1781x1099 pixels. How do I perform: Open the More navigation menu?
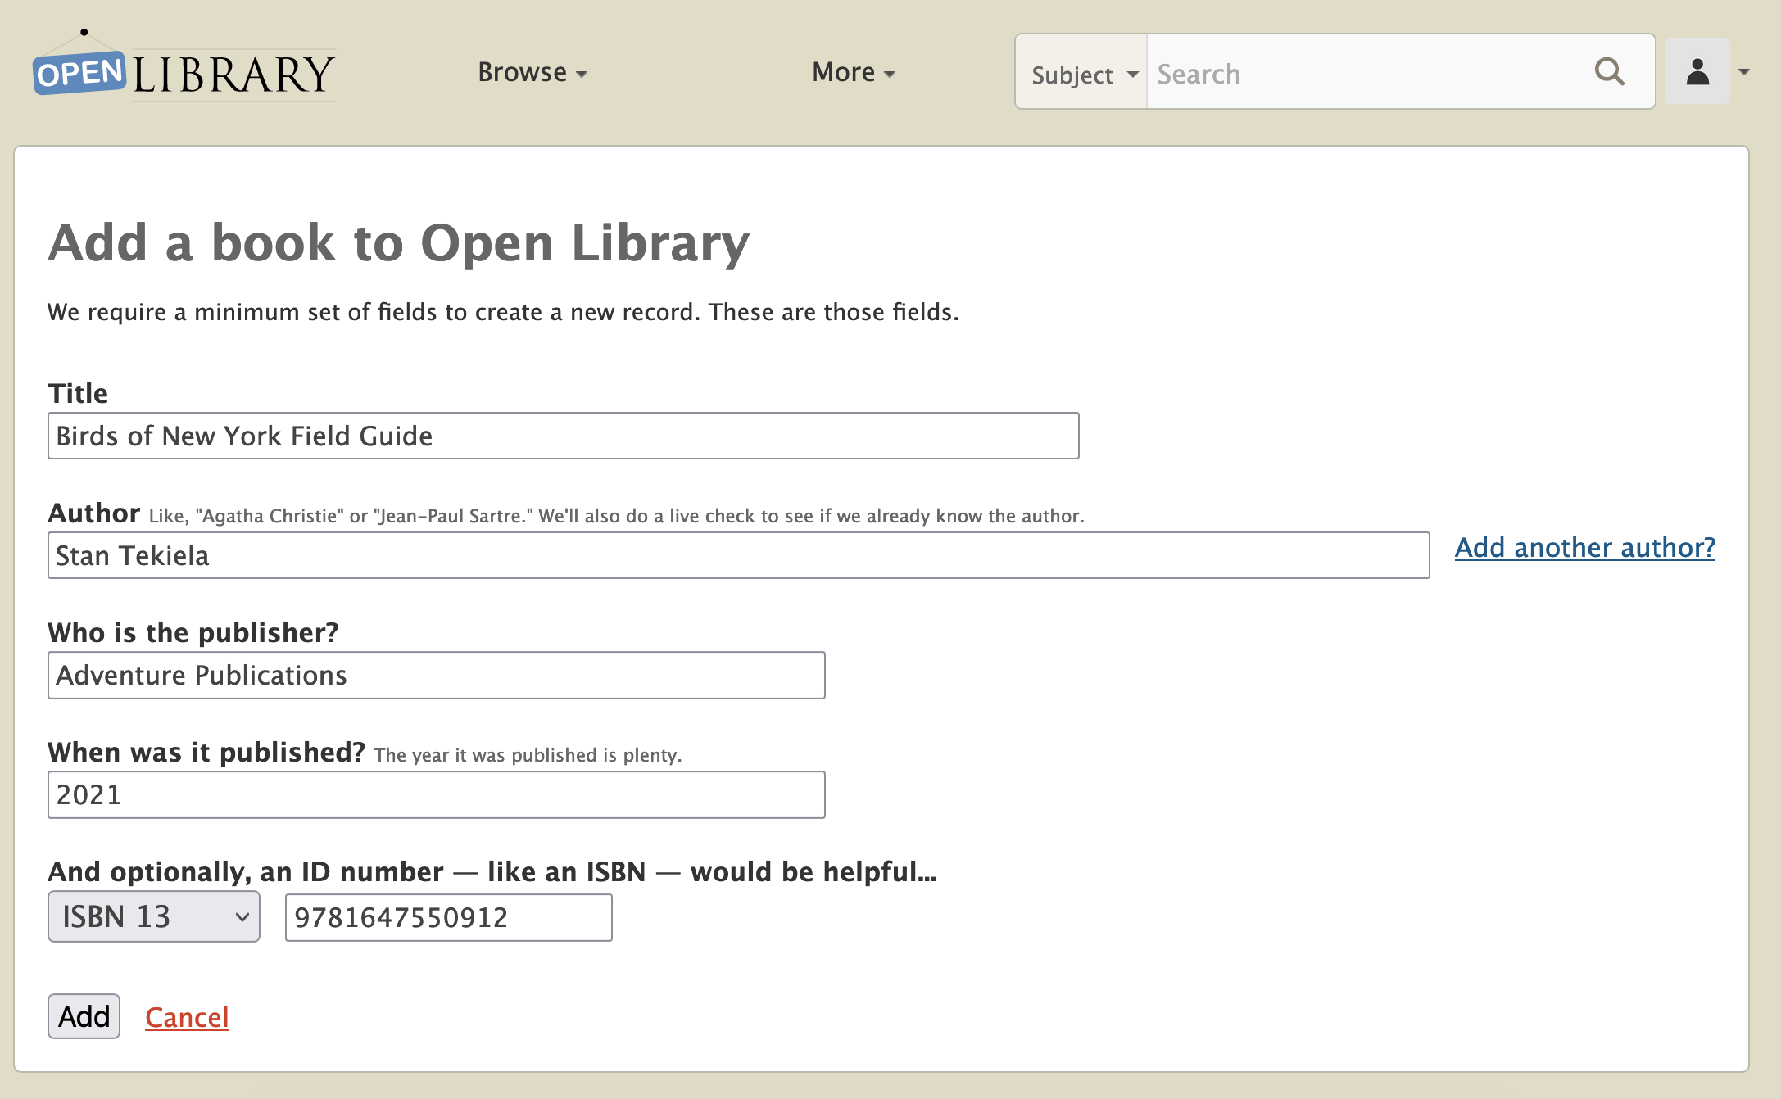click(852, 72)
